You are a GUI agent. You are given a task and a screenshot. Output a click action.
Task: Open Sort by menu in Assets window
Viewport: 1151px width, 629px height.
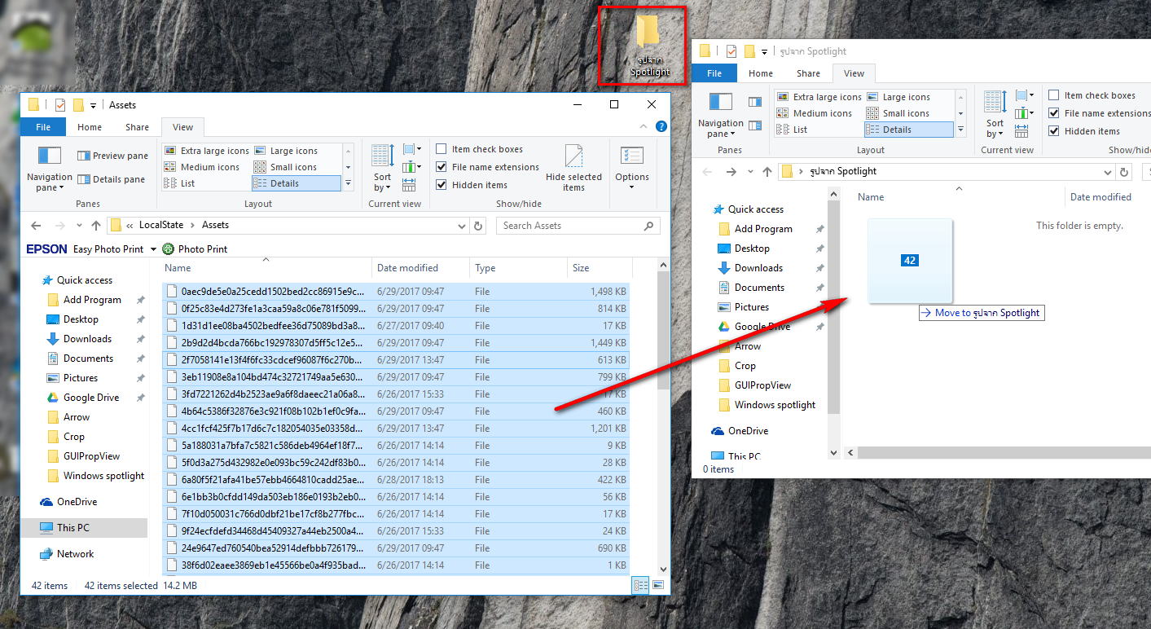[x=382, y=169]
